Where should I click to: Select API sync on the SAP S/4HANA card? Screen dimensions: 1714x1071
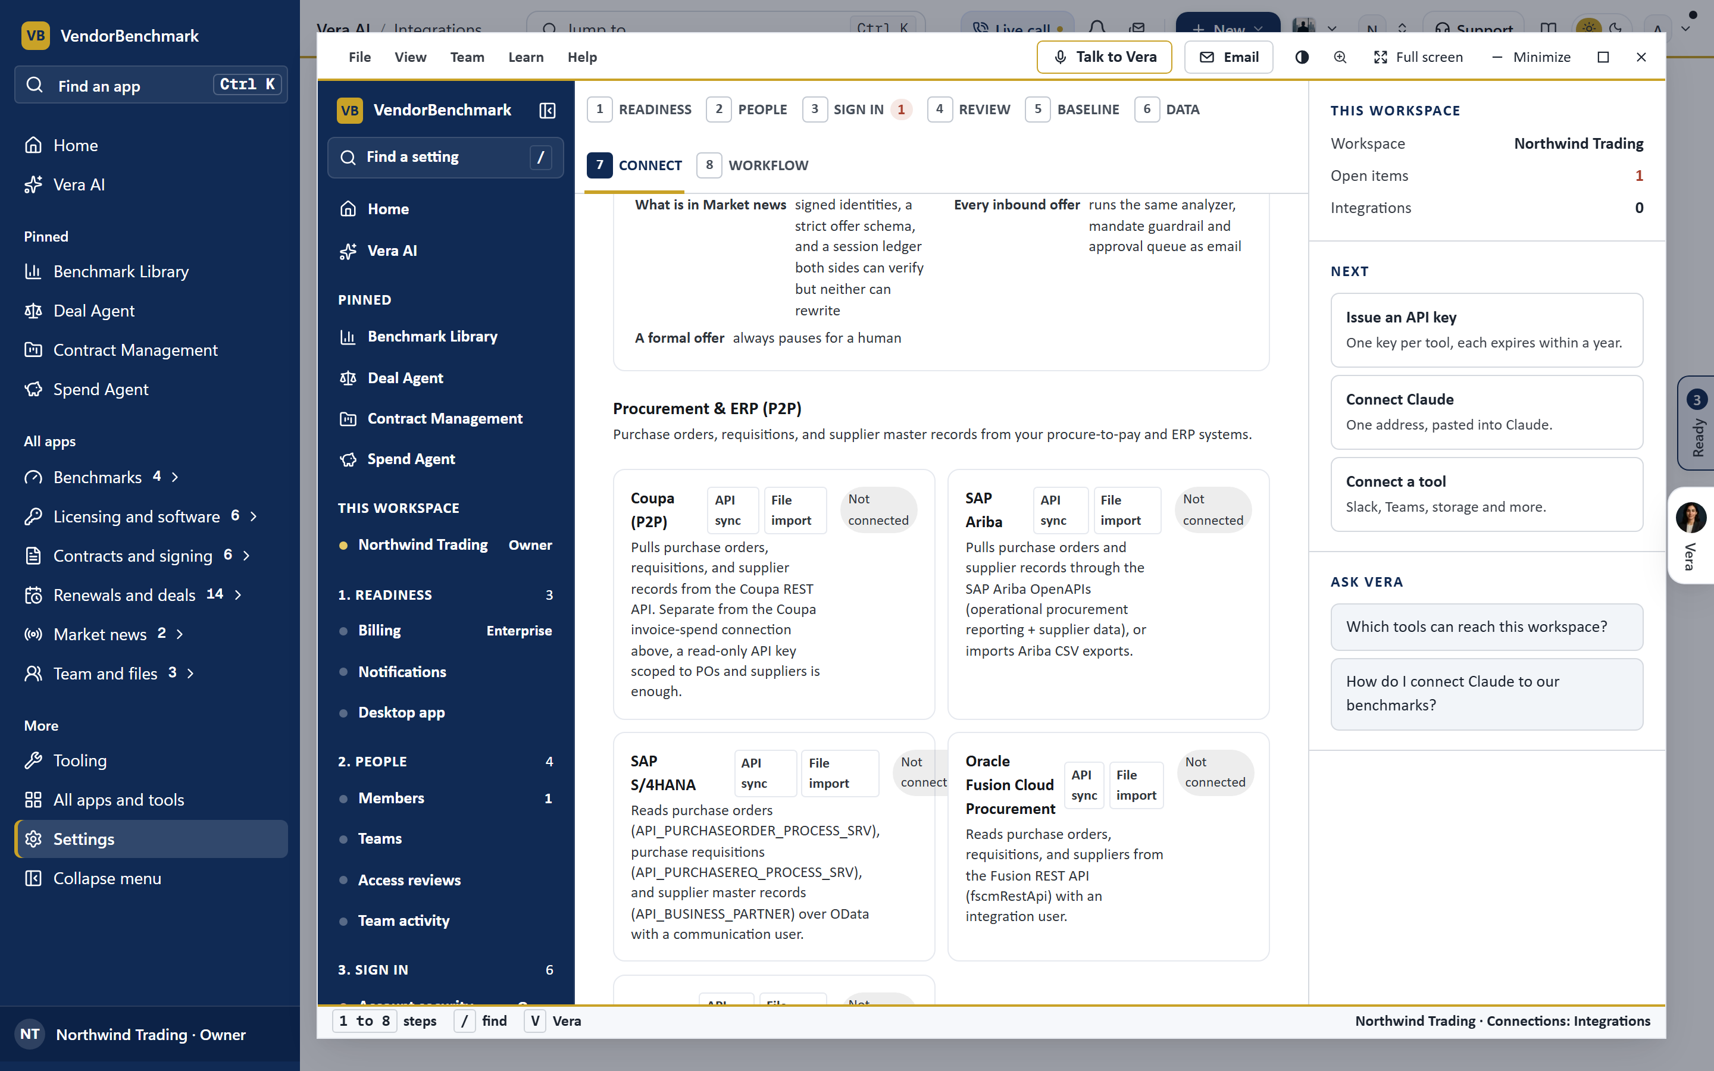[765, 773]
